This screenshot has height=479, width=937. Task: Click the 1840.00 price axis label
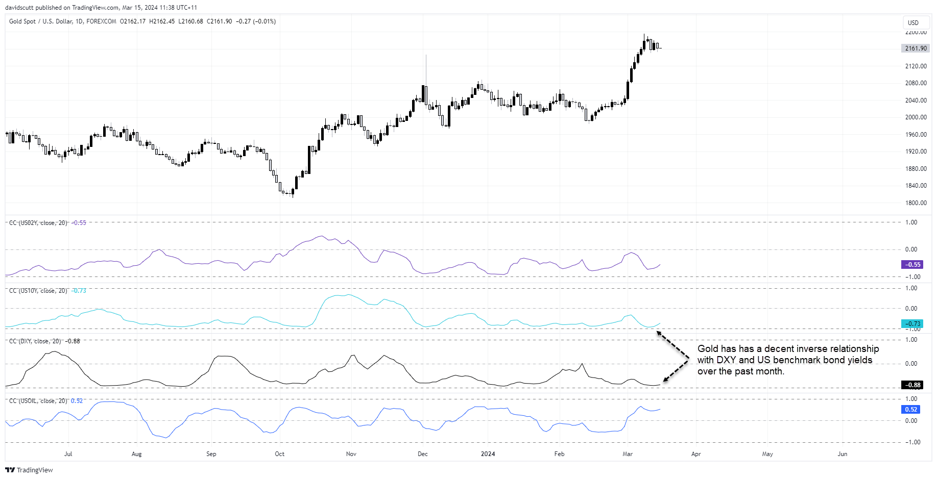(x=916, y=186)
